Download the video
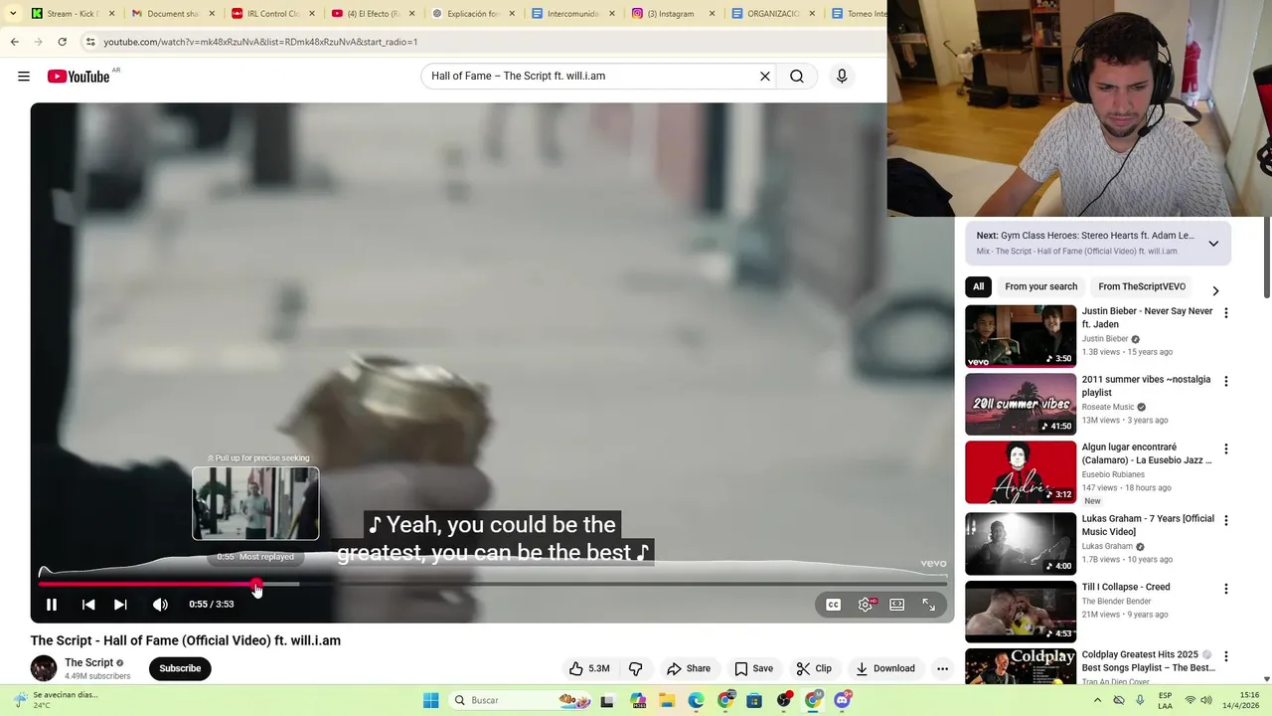The width and height of the screenshot is (1272, 716). pyautogui.click(x=885, y=668)
